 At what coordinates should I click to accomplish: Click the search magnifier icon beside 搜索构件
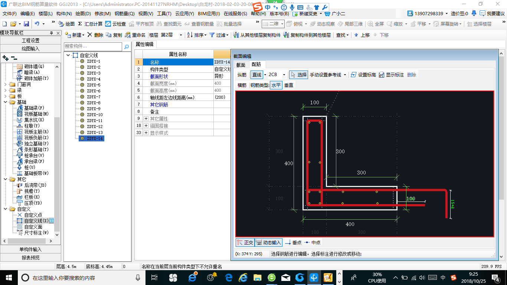[127, 47]
